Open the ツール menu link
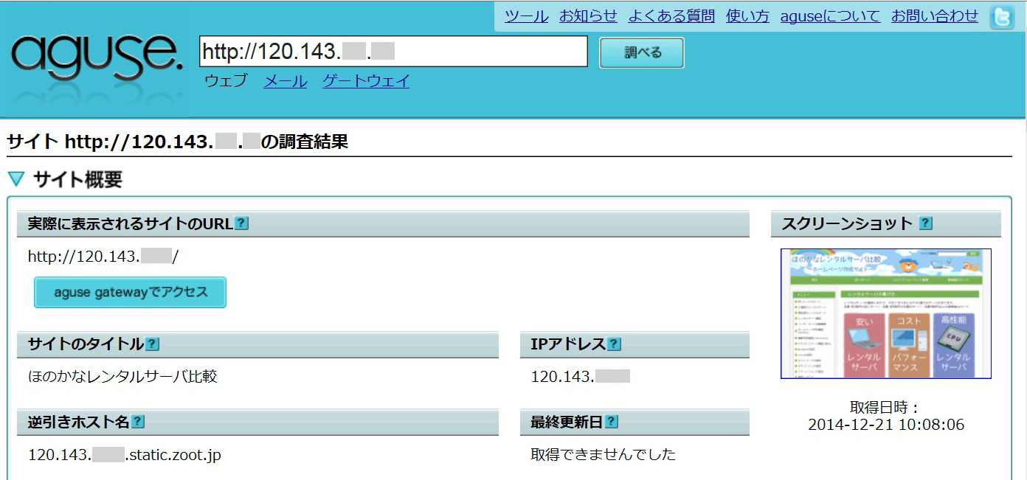This screenshot has width=1027, height=480. [526, 16]
